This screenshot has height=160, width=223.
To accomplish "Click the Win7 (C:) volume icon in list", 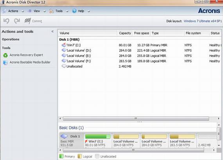I will 64,45.
